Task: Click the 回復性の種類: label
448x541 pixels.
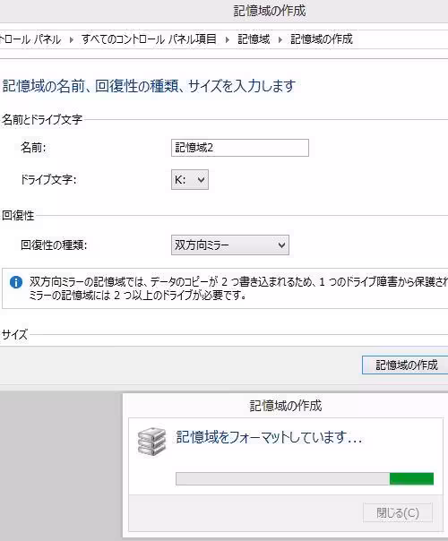Action: [54, 245]
